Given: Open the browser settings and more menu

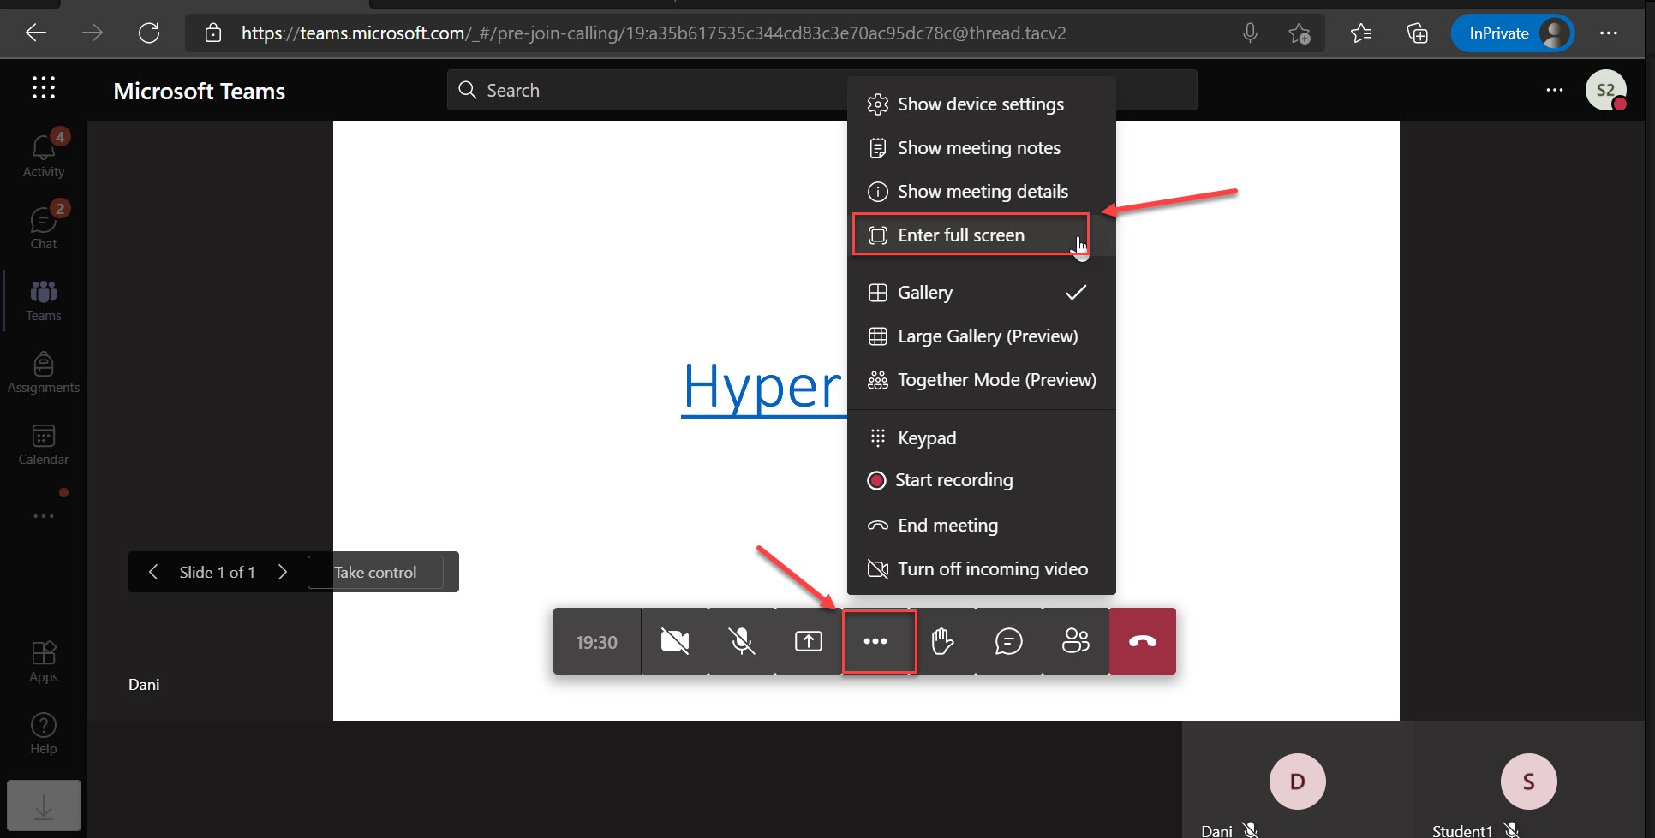Looking at the screenshot, I should tap(1609, 33).
